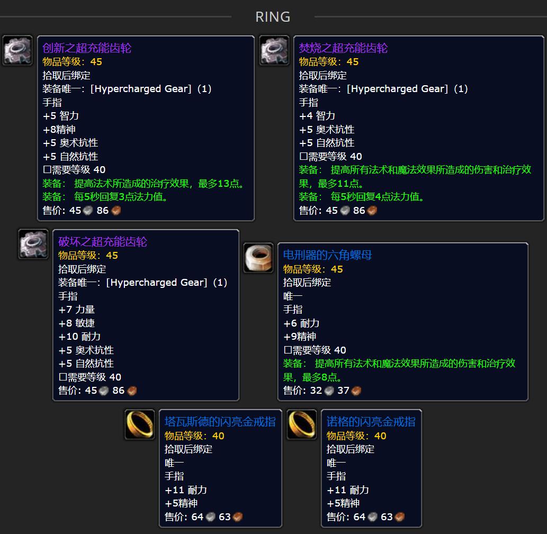547x534 pixels.
Task: Click the hex nut icon for 电刑器的六角螺母
Action: (x=258, y=258)
